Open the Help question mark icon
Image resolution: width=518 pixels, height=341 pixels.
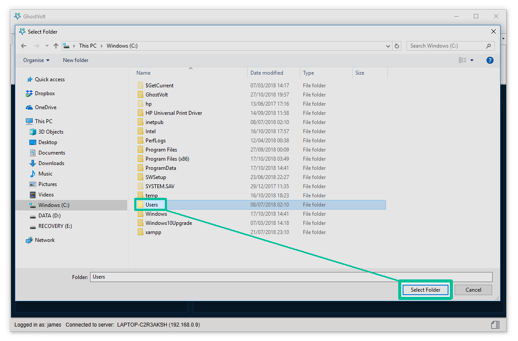click(x=490, y=60)
